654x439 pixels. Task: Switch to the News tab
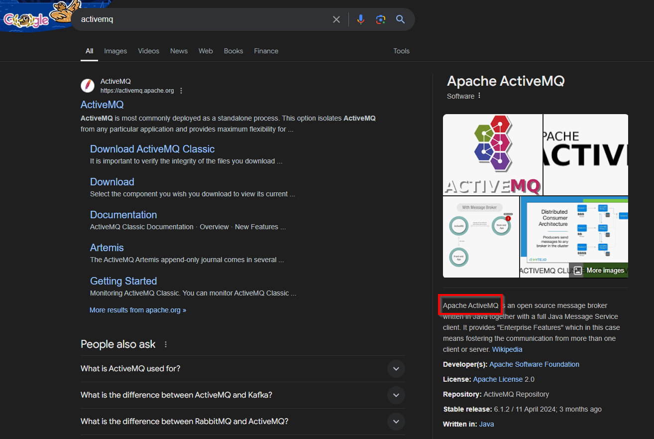[x=179, y=51]
